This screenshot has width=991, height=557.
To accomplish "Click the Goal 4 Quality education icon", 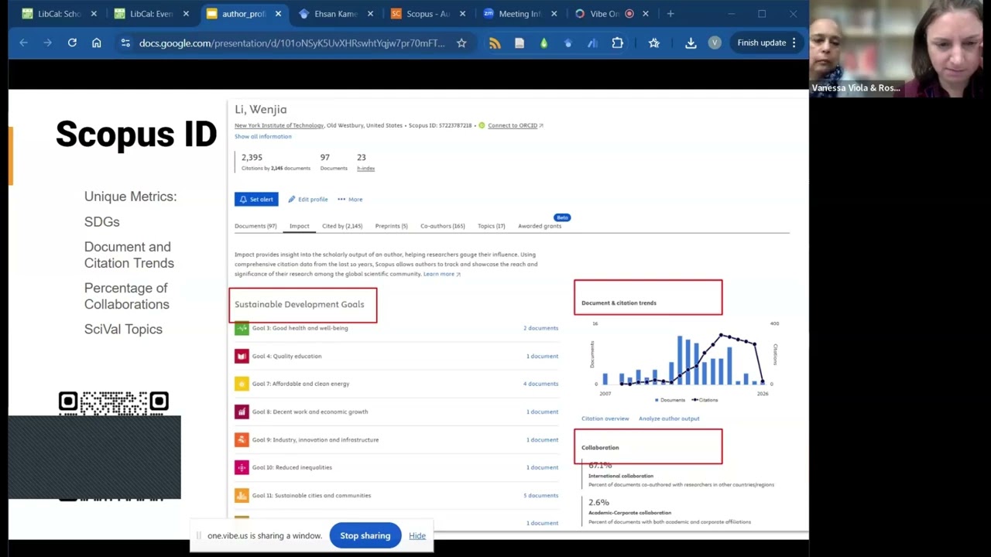I will 242,356.
